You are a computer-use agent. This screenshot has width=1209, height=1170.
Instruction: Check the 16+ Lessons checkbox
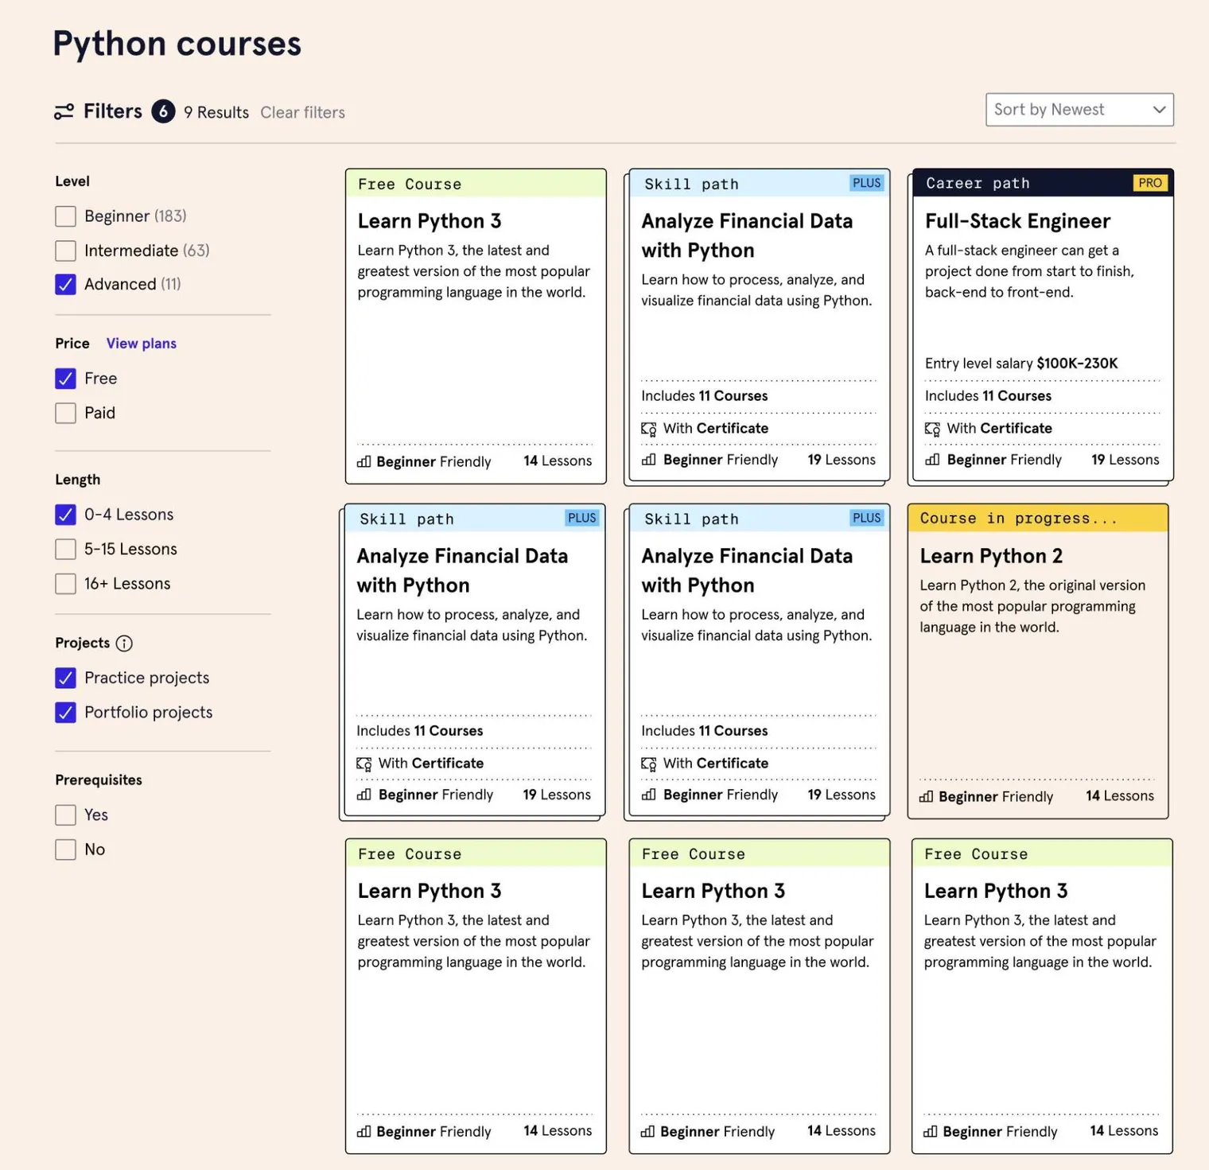click(66, 584)
